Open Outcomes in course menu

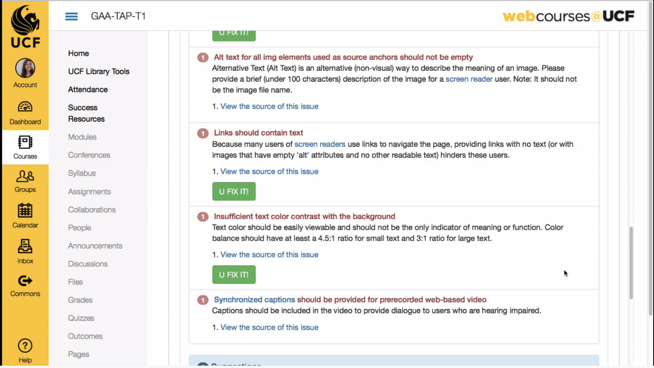(x=85, y=336)
